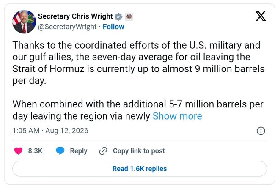Open the X logo link

click(261, 16)
